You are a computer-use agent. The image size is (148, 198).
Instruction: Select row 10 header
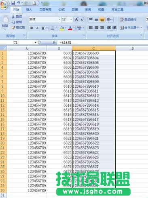tap(3, 96)
